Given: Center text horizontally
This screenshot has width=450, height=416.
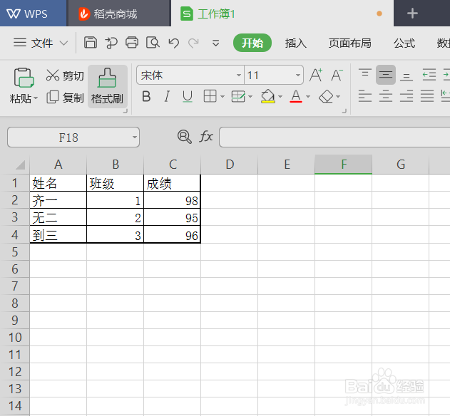Looking at the screenshot, I should [386, 96].
